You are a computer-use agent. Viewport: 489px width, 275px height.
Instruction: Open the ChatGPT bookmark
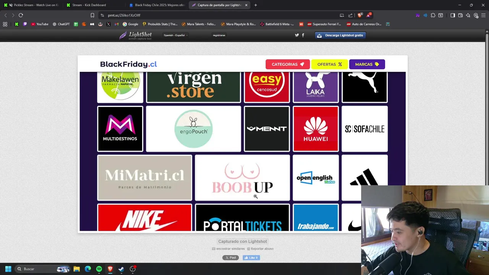pyautogui.click(x=61, y=24)
